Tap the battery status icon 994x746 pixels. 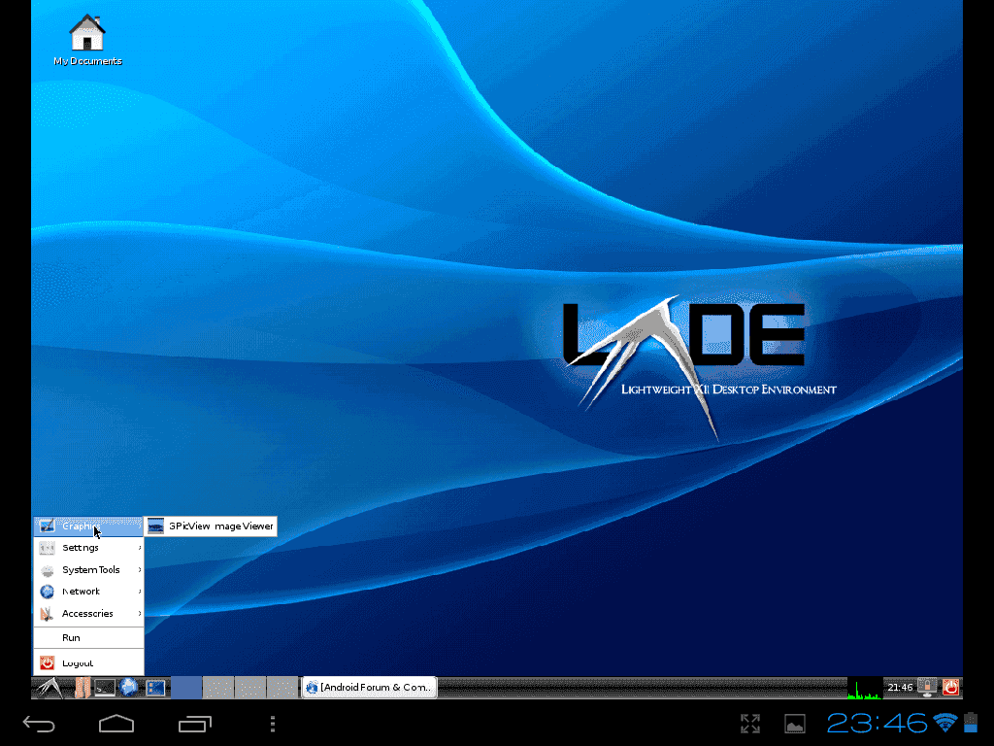(971, 723)
